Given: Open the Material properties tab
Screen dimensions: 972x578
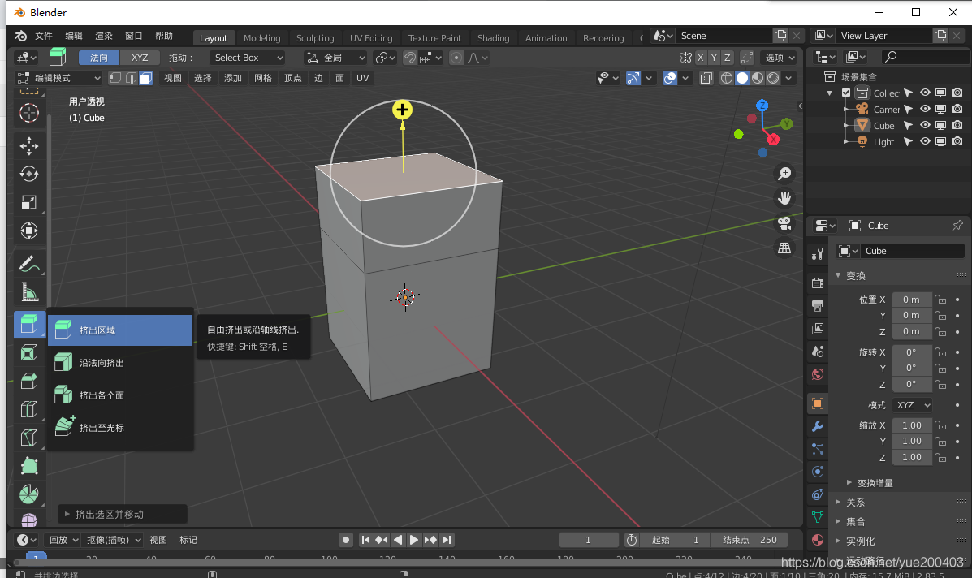Looking at the screenshot, I should (x=818, y=540).
